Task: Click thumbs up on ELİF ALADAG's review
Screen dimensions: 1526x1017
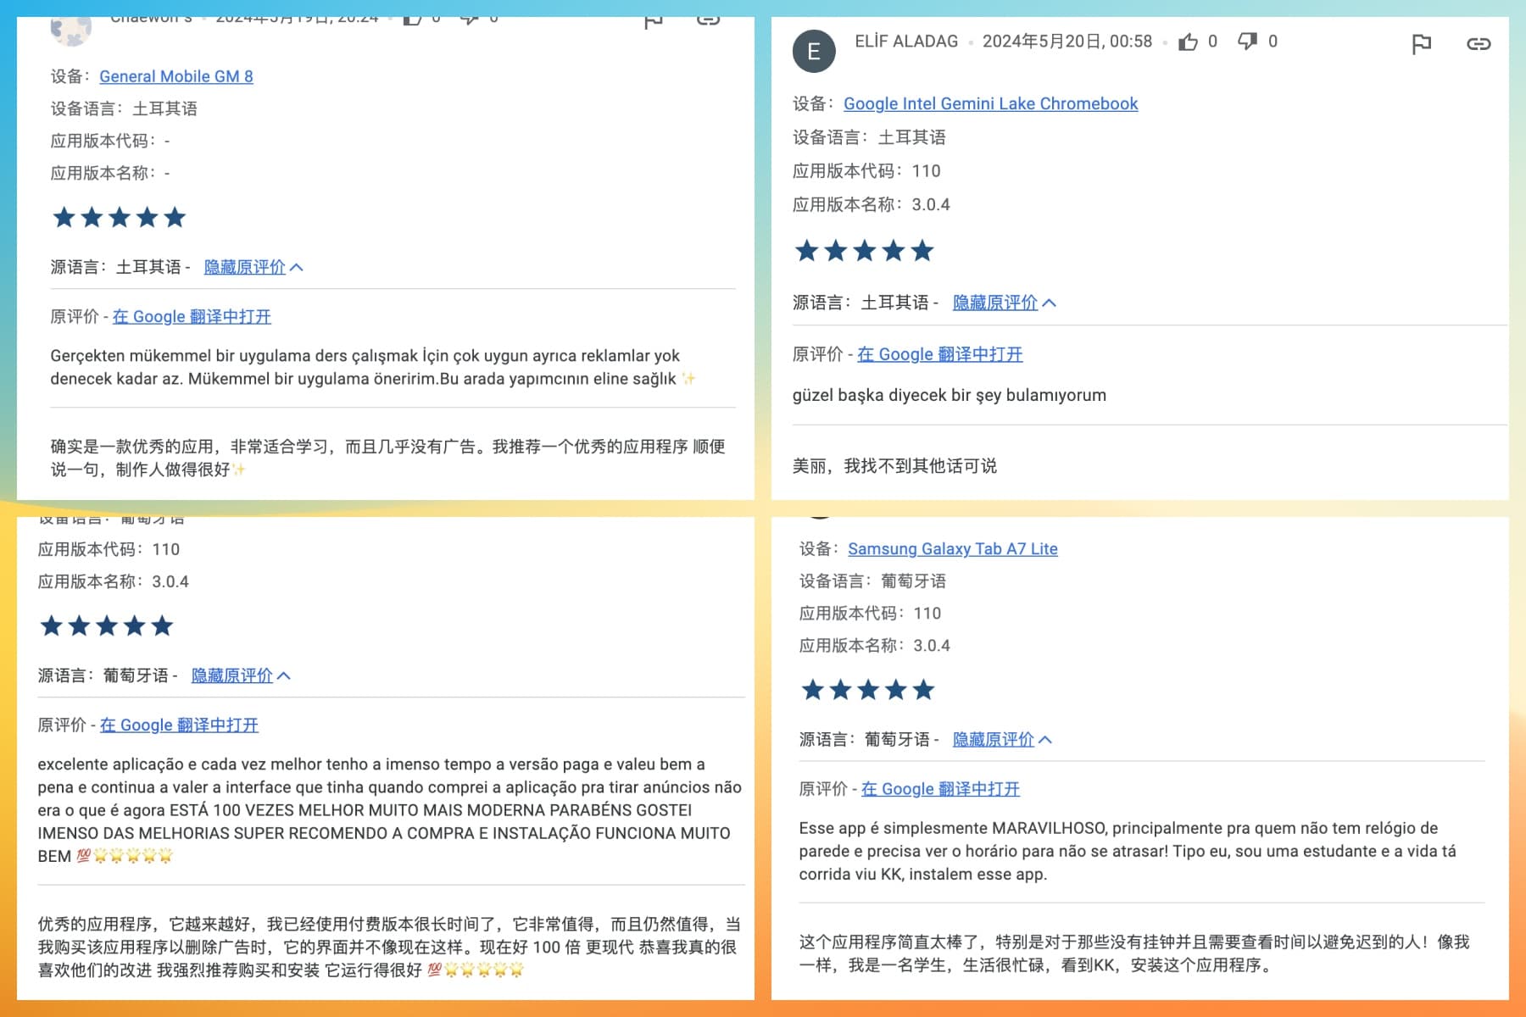Action: pos(1189,42)
